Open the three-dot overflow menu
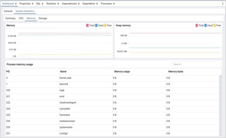The height and width of the screenshot is (138, 226). (x=223, y=4)
